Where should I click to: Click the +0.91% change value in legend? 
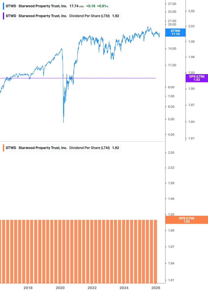pyautogui.click(x=103, y=6)
